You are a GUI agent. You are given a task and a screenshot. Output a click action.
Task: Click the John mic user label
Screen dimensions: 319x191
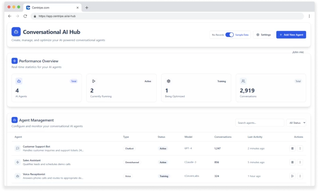coord(298,52)
